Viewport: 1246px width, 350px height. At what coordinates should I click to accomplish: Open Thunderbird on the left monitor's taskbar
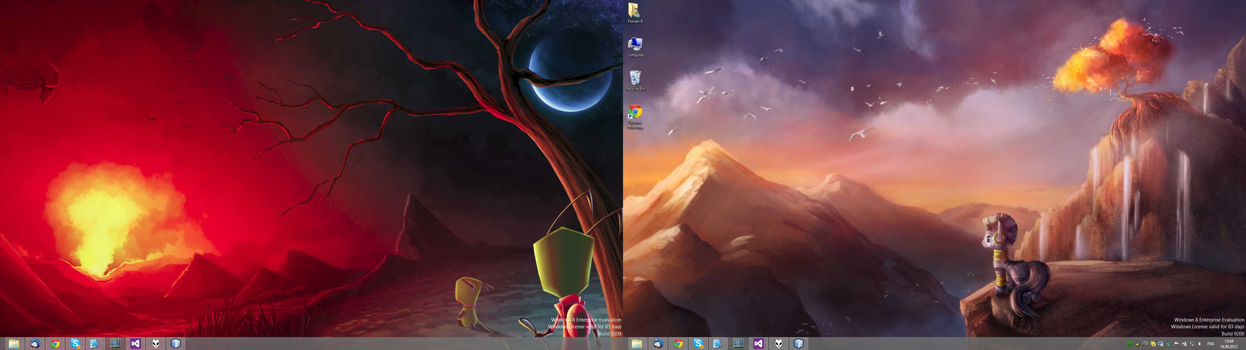(35, 344)
